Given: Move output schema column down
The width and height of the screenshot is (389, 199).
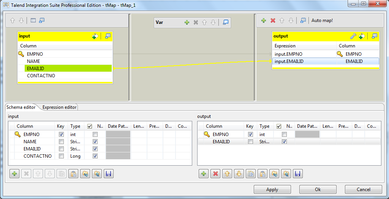Looking at the screenshot, I should (239, 174).
